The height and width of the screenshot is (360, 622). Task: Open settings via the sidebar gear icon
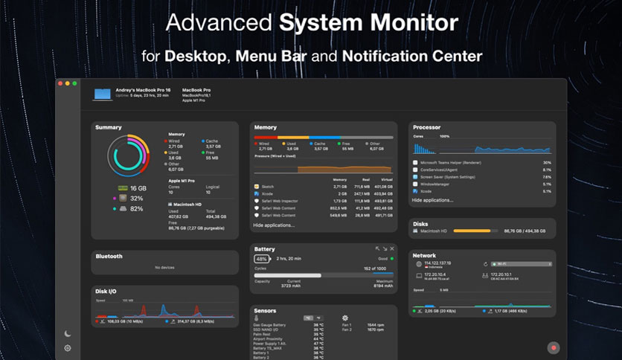click(68, 348)
